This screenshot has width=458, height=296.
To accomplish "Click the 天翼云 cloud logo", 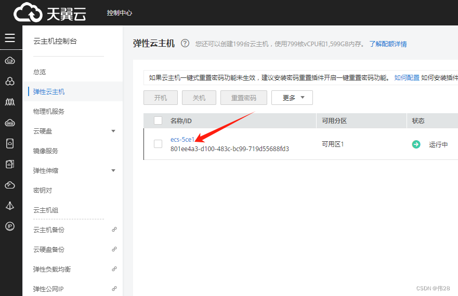I will 50,12.
